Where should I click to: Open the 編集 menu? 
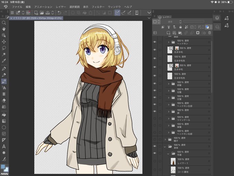pyautogui.click(x=28, y=7)
